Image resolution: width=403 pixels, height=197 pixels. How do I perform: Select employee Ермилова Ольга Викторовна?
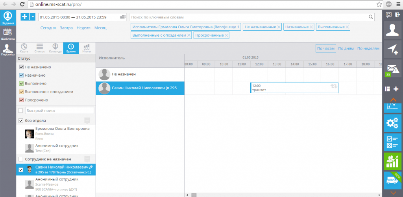point(56,134)
